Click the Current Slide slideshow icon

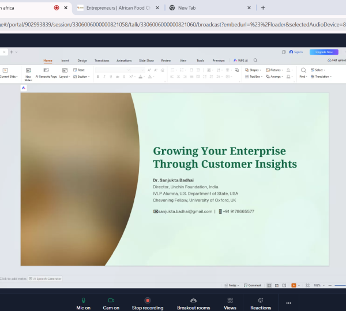pos(5,70)
